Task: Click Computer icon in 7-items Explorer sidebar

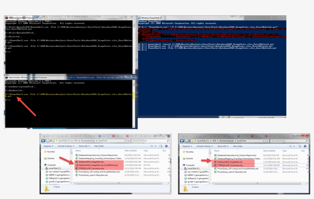Action: 45,165
